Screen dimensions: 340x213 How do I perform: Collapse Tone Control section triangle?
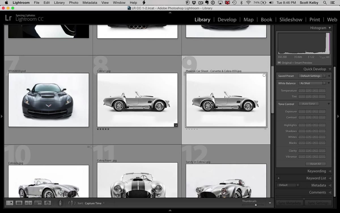329,104
